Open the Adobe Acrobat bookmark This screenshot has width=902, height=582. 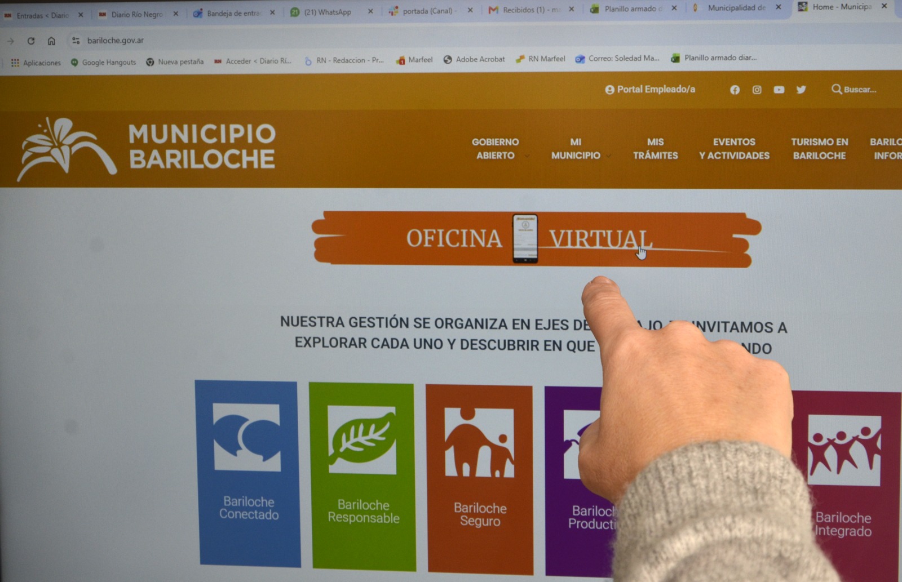pyautogui.click(x=474, y=59)
